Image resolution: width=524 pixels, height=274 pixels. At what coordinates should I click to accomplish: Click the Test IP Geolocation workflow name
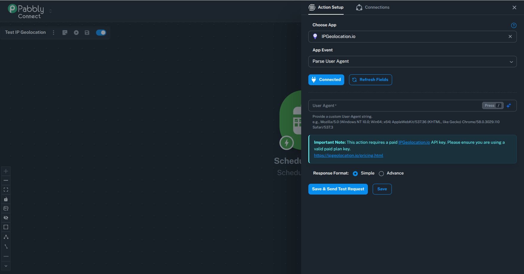pyautogui.click(x=25, y=32)
